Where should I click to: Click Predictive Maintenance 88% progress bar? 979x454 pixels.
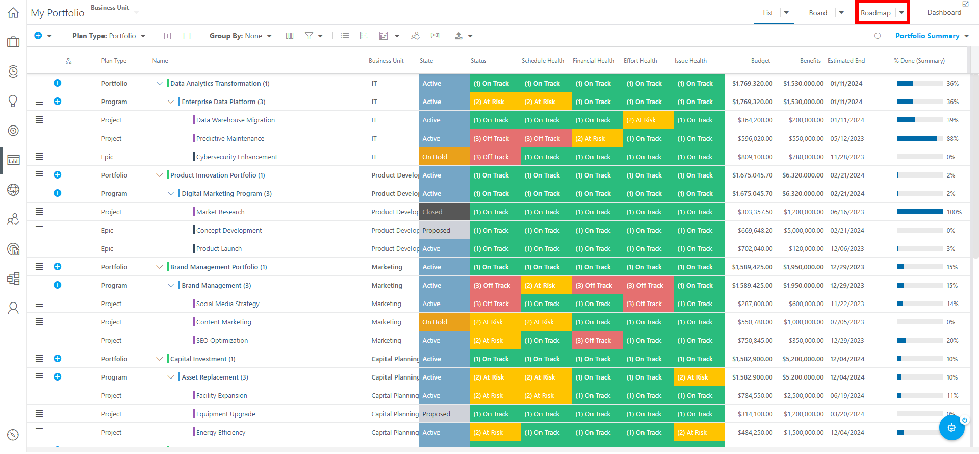[919, 138]
